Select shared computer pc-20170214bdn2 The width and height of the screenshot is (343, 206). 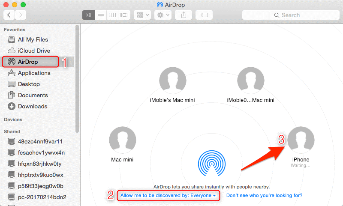[37, 197]
